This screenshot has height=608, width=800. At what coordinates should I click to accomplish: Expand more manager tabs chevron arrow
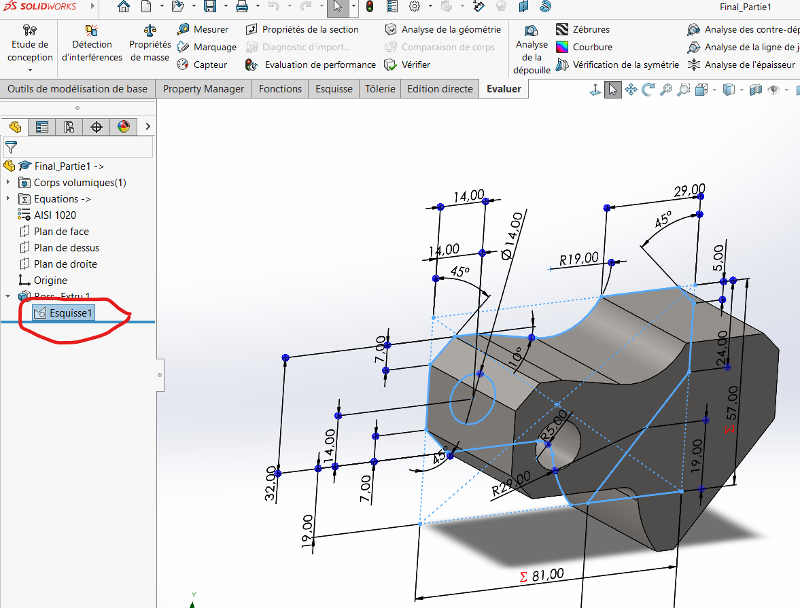(148, 126)
